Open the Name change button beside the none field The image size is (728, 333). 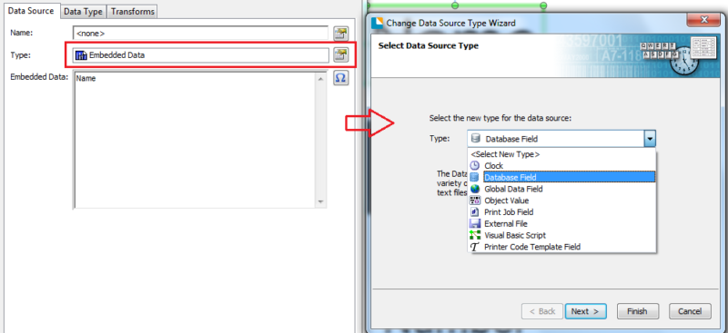(x=340, y=34)
